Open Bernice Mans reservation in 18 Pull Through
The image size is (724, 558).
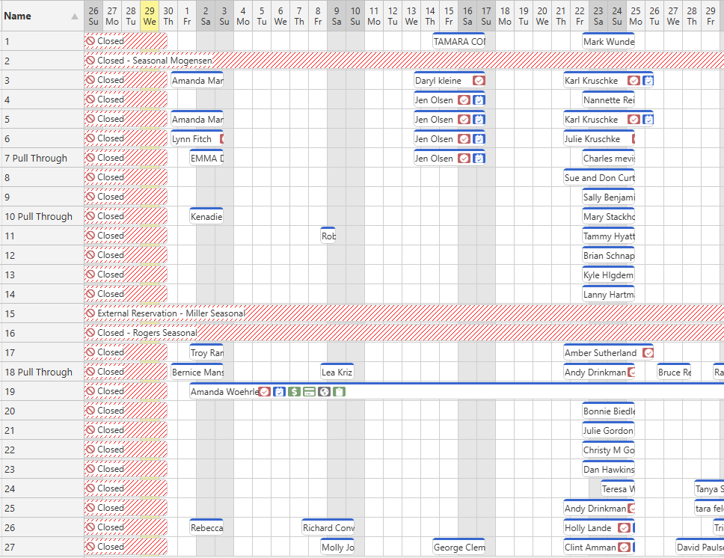tap(197, 372)
